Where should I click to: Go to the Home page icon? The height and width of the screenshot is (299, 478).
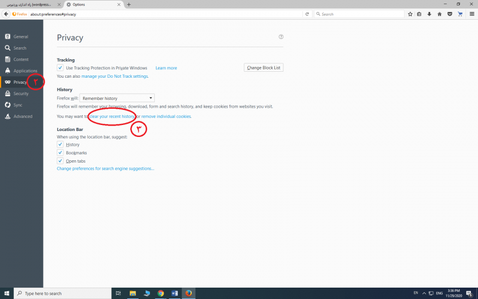click(x=439, y=14)
